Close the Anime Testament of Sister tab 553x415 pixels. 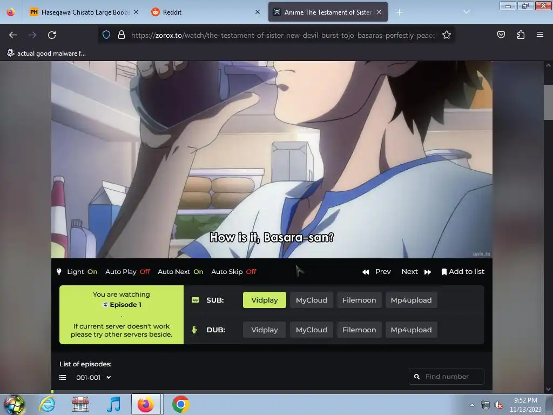pyautogui.click(x=379, y=12)
